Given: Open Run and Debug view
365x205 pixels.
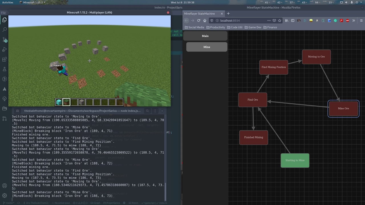Looking at the screenshot, I should point(4,50).
